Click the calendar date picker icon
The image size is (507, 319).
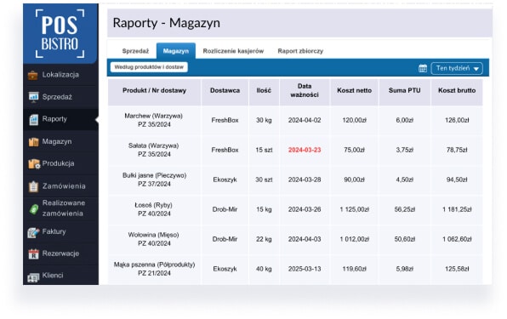coord(423,69)
